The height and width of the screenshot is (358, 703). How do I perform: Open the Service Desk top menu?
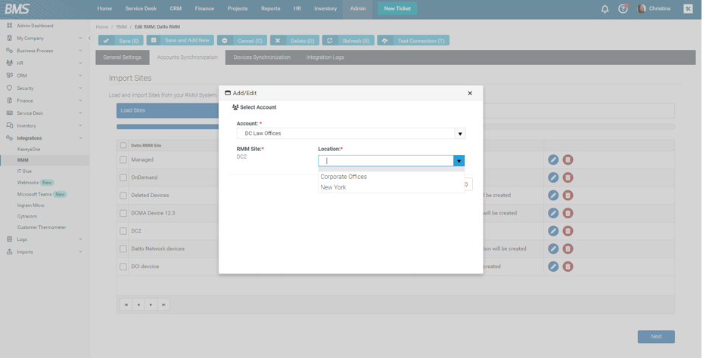[141, 8]
